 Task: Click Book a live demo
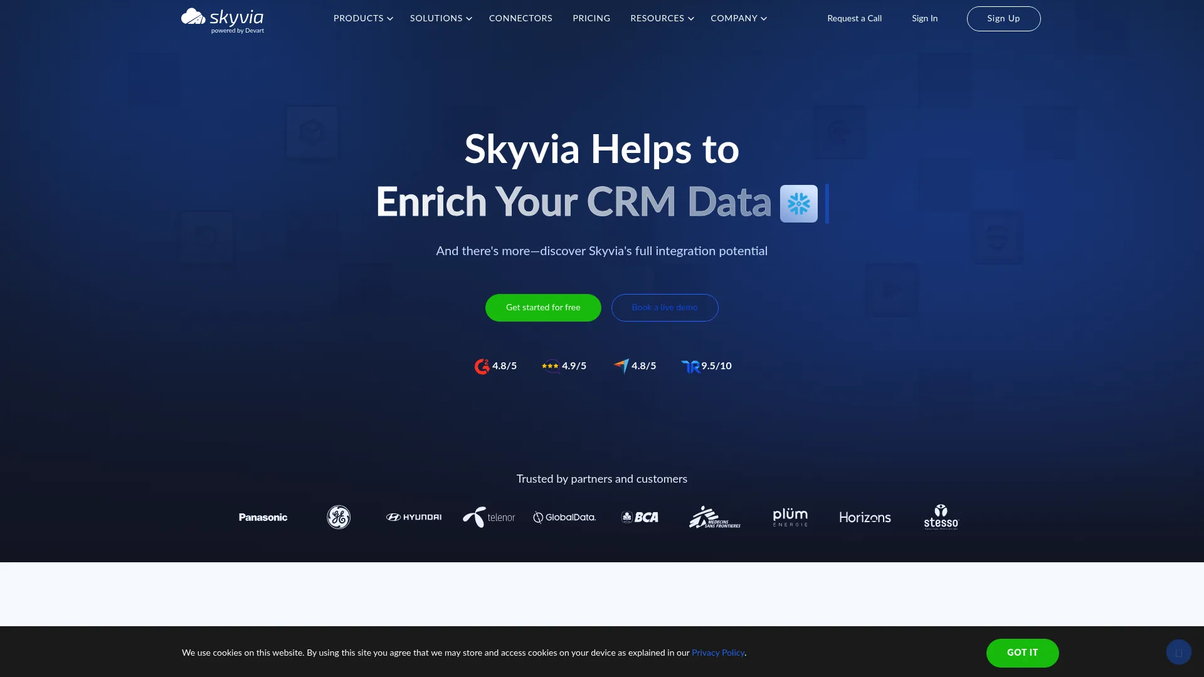665,308
